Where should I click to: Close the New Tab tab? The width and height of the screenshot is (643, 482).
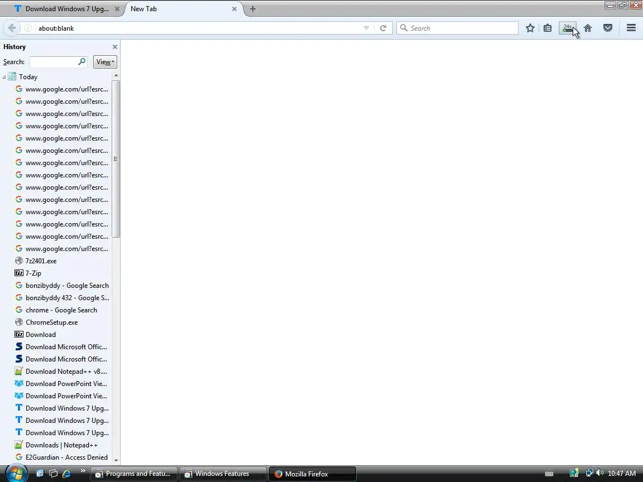click(x=234, y=8)
